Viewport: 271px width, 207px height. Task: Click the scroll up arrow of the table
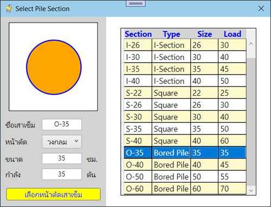tap(251, 44)
